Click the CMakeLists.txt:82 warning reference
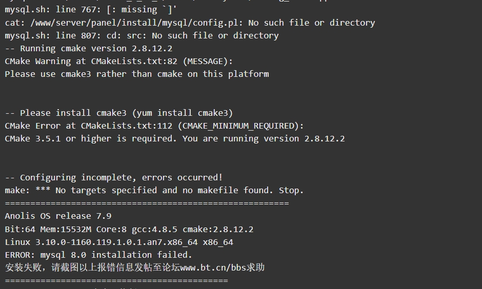 (x=134, y=61)
